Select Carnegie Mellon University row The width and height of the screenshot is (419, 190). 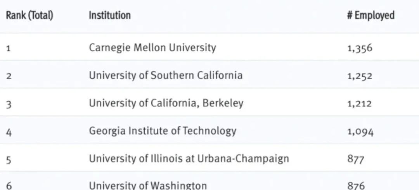click(209, 48)
